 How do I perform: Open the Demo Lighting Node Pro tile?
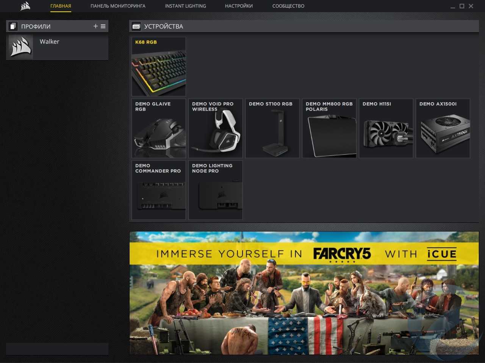pos(215,190)
